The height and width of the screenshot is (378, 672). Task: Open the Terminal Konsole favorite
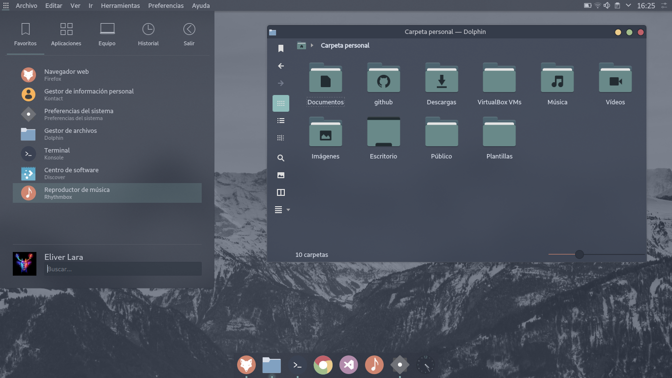(57, 154)
